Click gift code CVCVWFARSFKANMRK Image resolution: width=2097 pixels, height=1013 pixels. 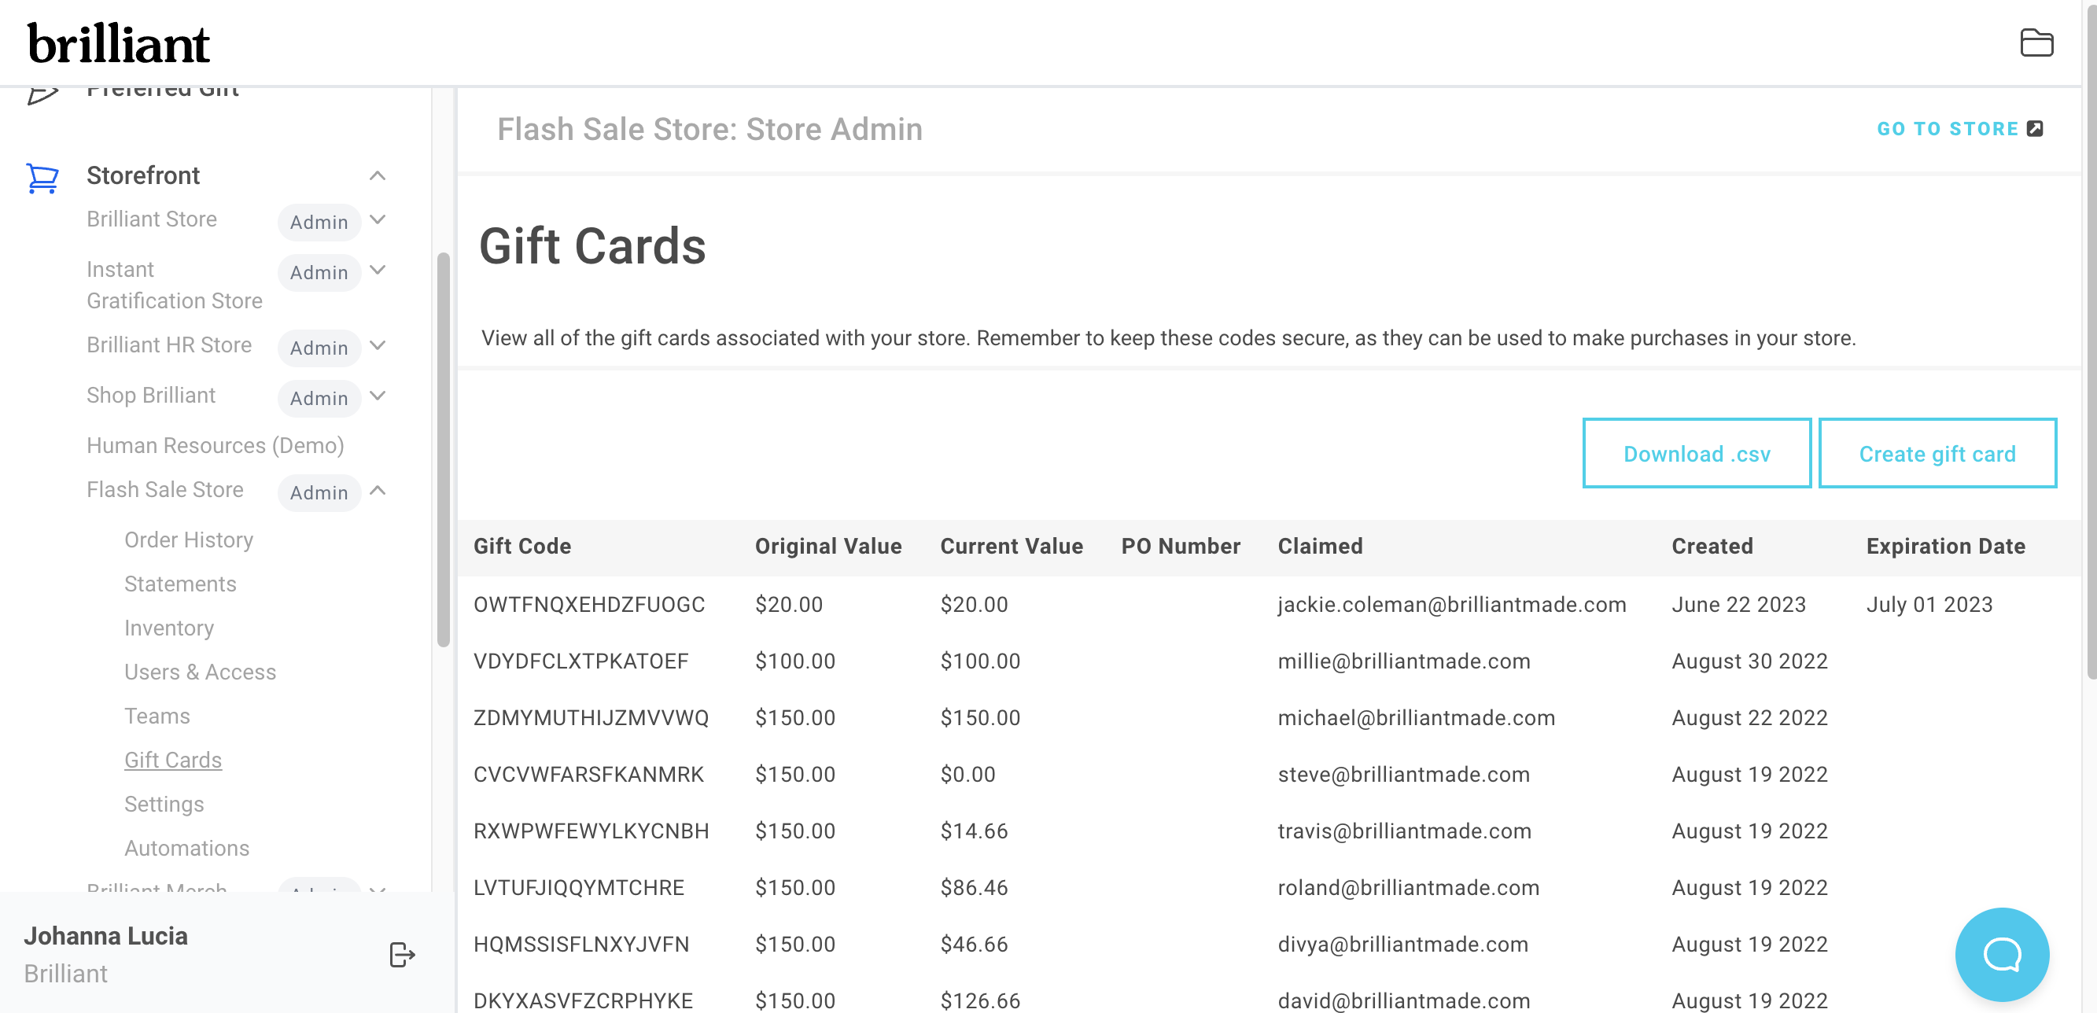click(x=588, y=774)
